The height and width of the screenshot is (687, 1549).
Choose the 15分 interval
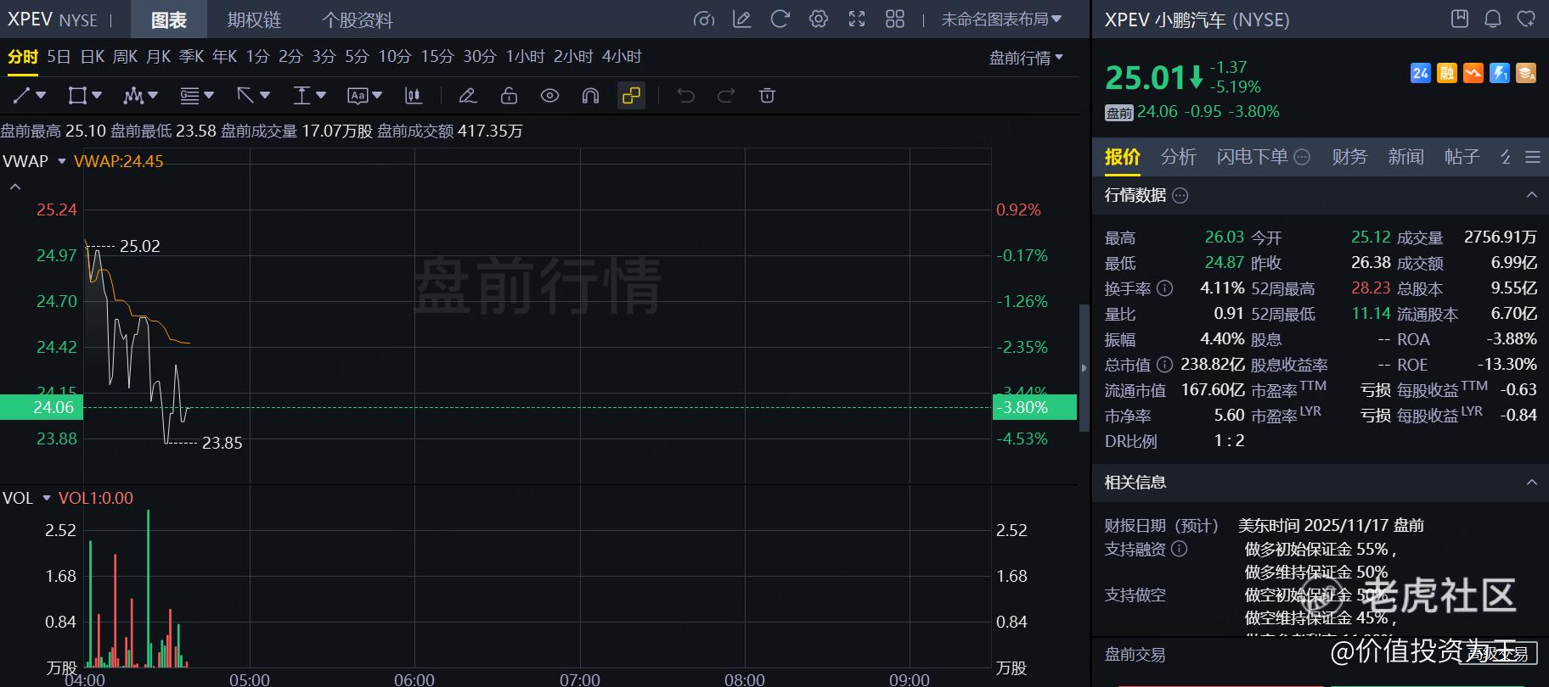click(437, 57)
